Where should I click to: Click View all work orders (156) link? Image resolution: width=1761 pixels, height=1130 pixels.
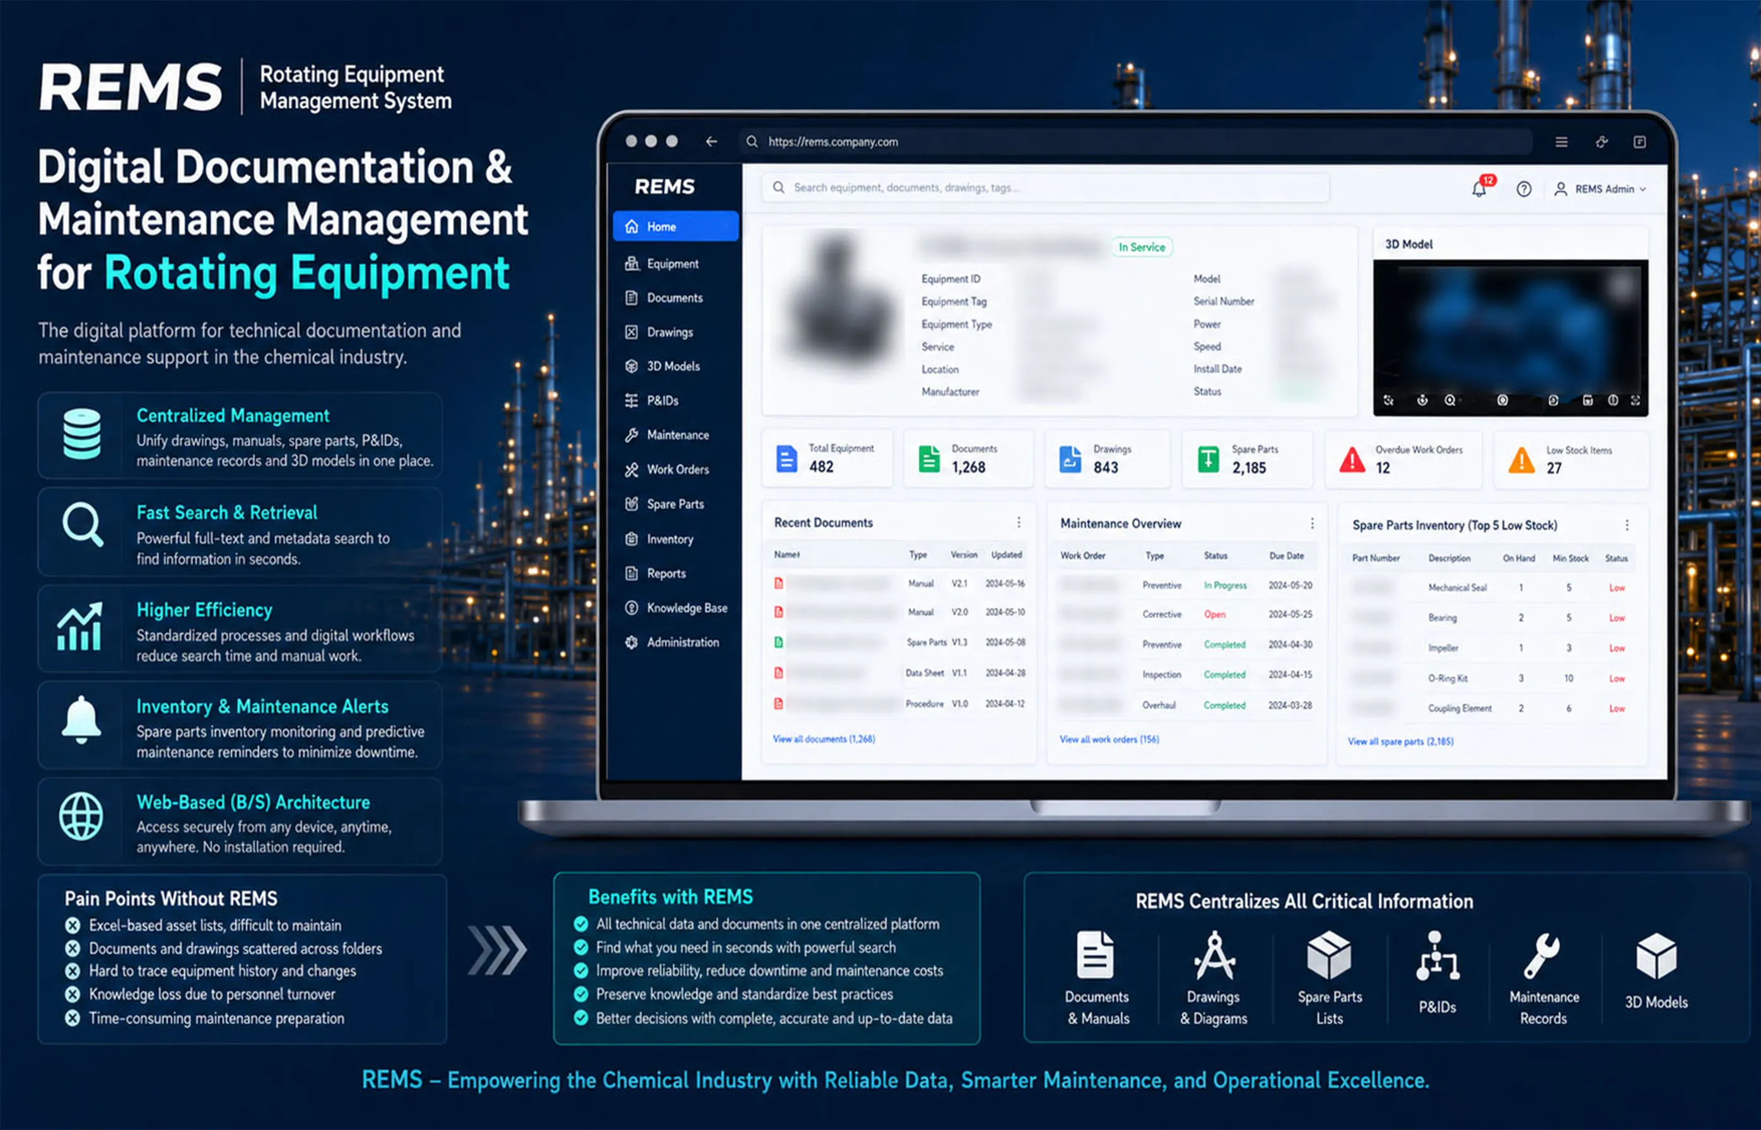click(1109, 740)
